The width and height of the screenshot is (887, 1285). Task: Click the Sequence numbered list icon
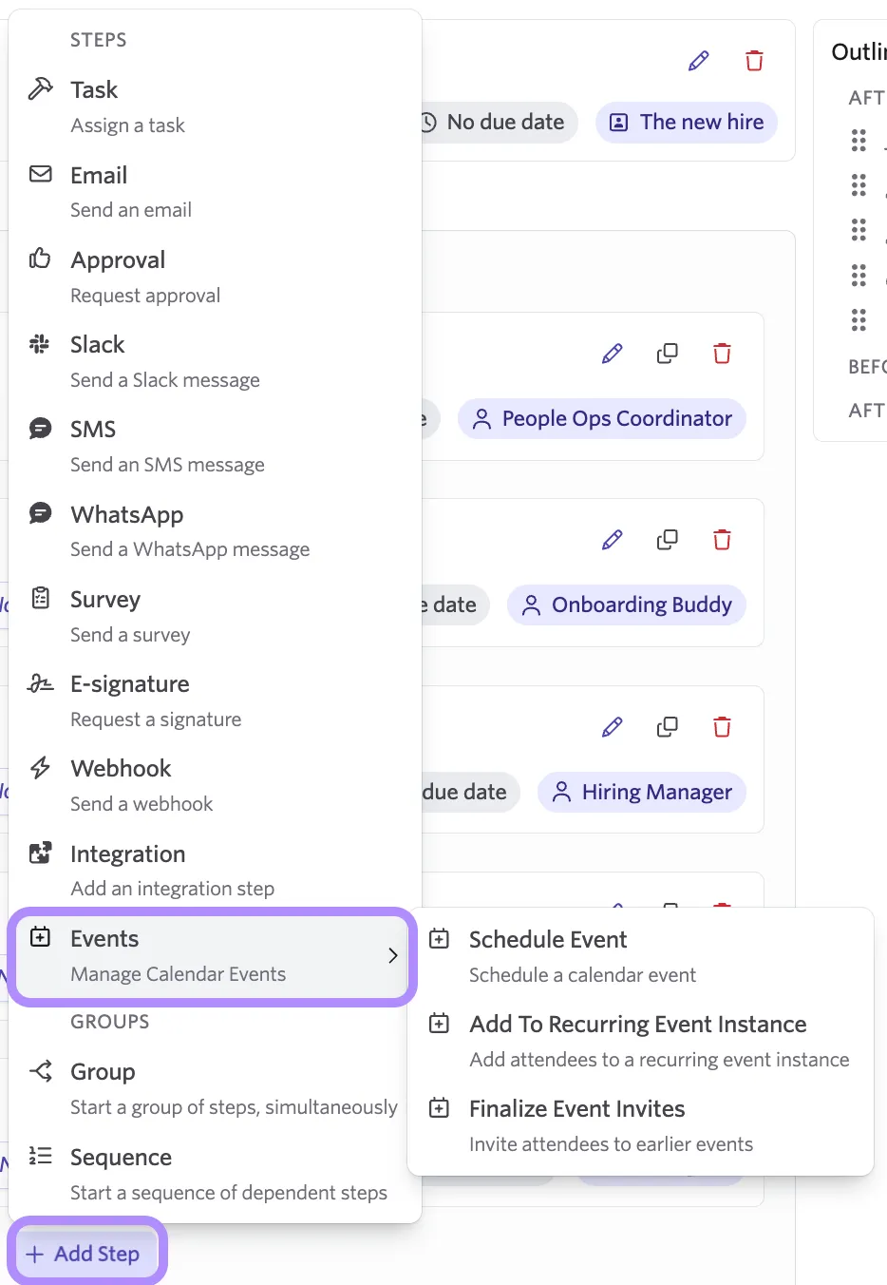[x=40, y=1156]
